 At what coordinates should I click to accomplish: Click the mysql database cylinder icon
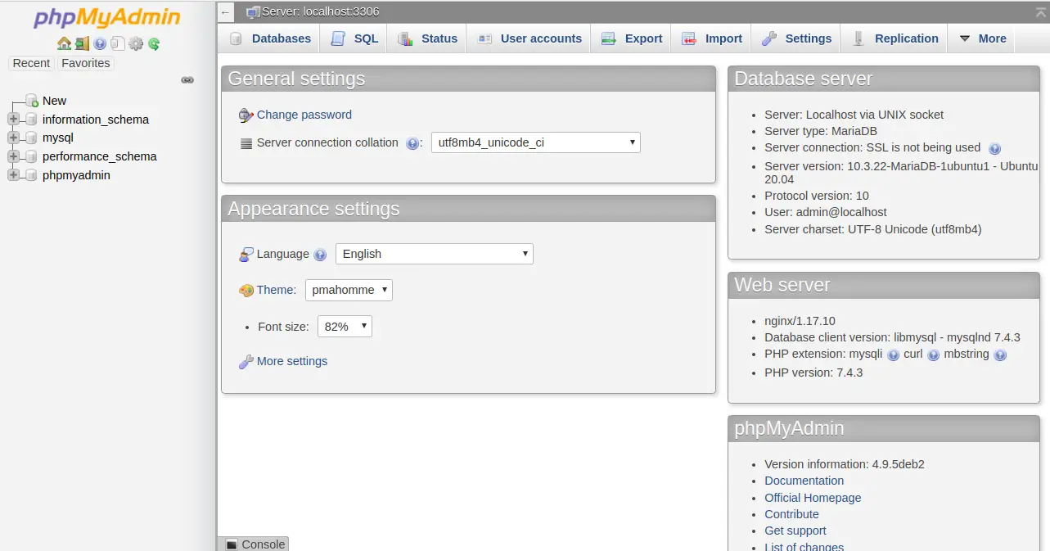[x=32, y=138]
